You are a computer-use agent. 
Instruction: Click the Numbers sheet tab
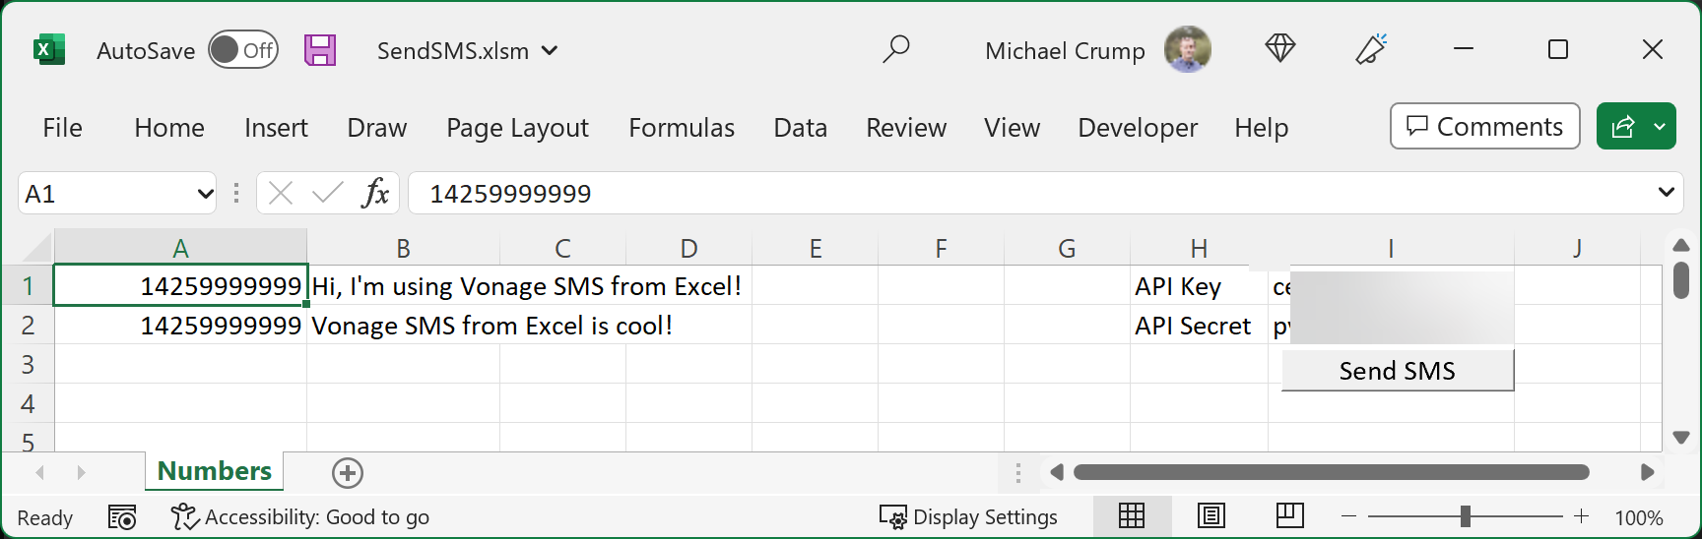215,471
